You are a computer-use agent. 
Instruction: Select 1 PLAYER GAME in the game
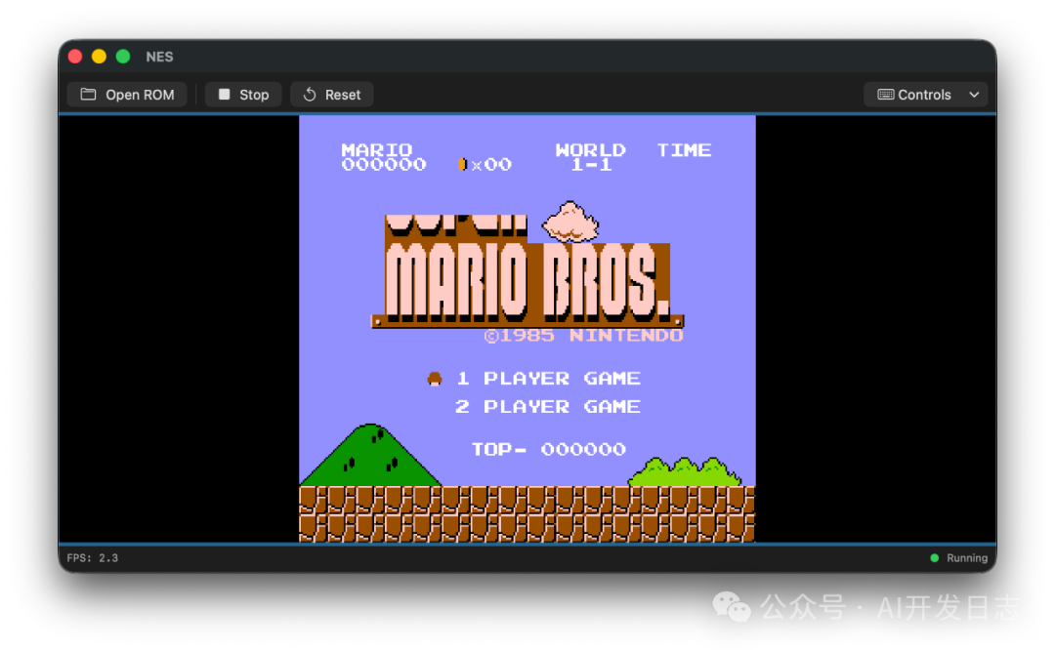548,379
